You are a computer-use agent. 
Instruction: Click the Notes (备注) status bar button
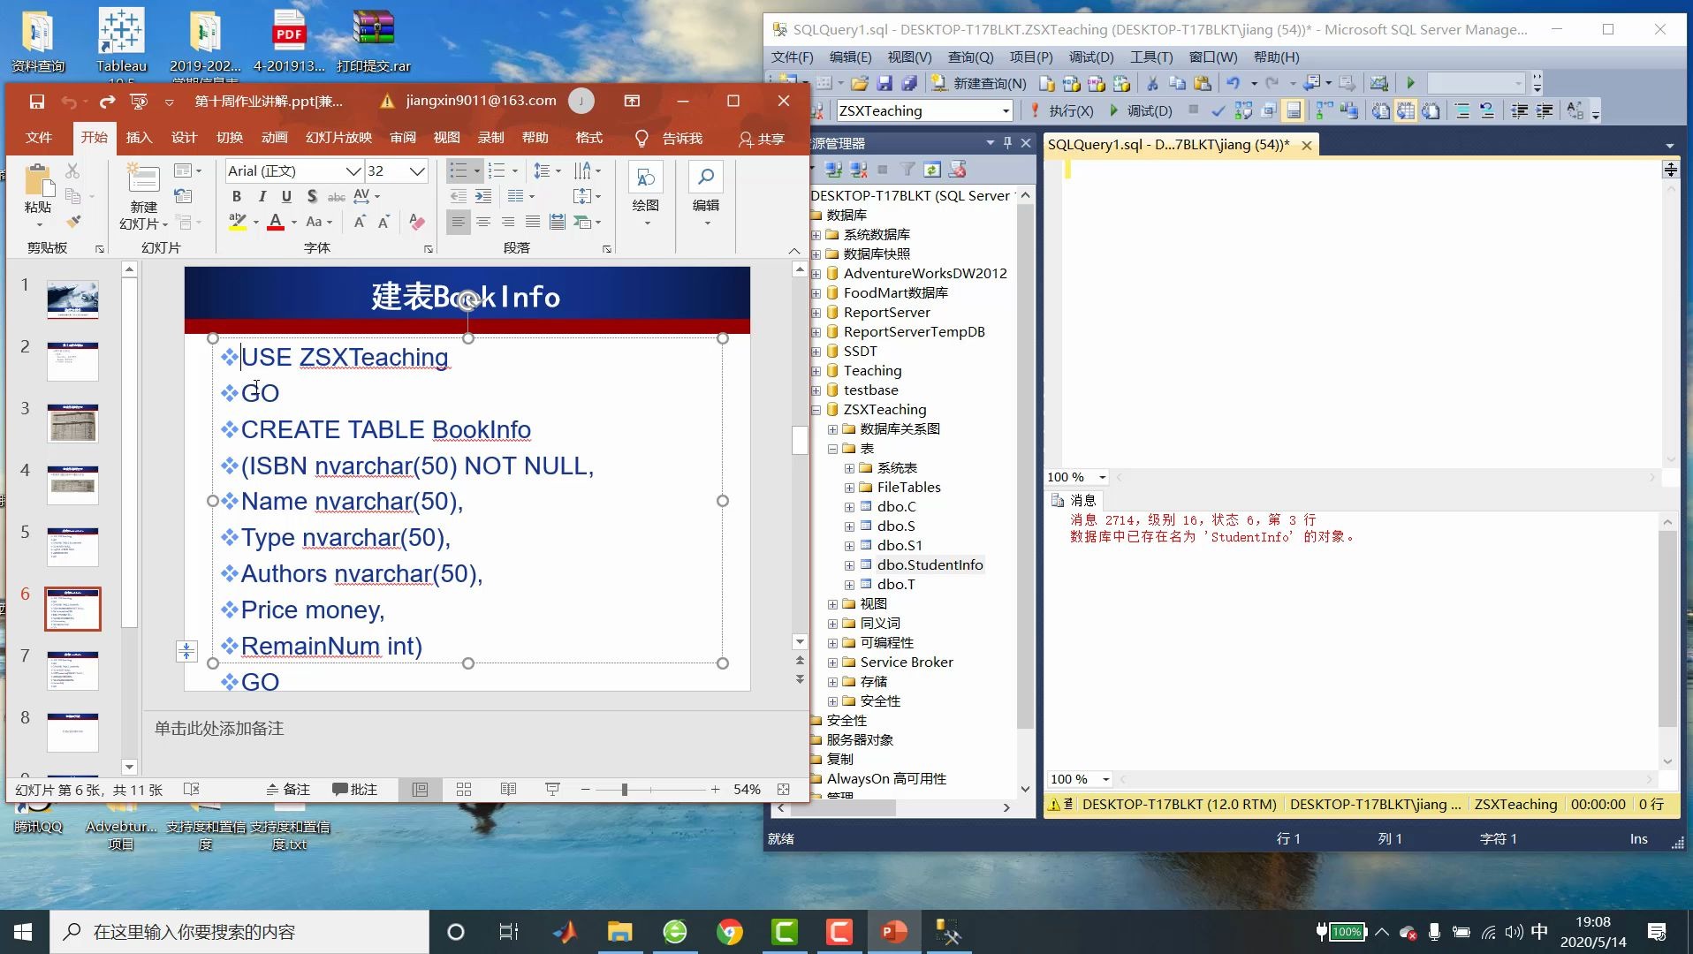point(288,790)
